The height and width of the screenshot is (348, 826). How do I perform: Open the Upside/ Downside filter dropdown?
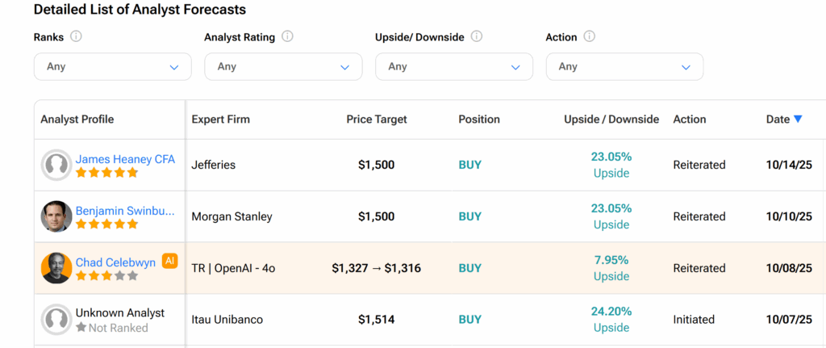[454, 67]
